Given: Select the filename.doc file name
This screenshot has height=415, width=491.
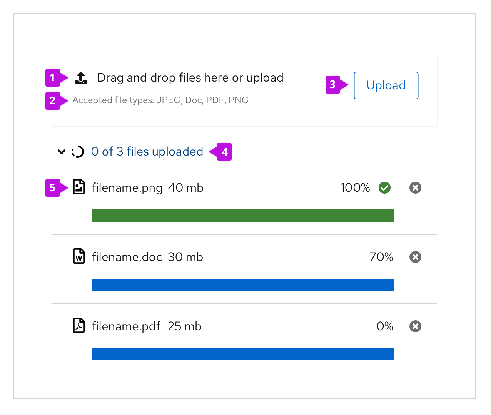Looking at the screenshot, I should tap(127, 257).
